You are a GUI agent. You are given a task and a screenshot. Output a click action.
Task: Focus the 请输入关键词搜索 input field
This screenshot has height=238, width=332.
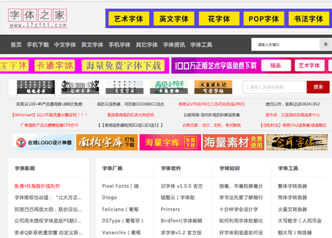[x=275, y=87]
